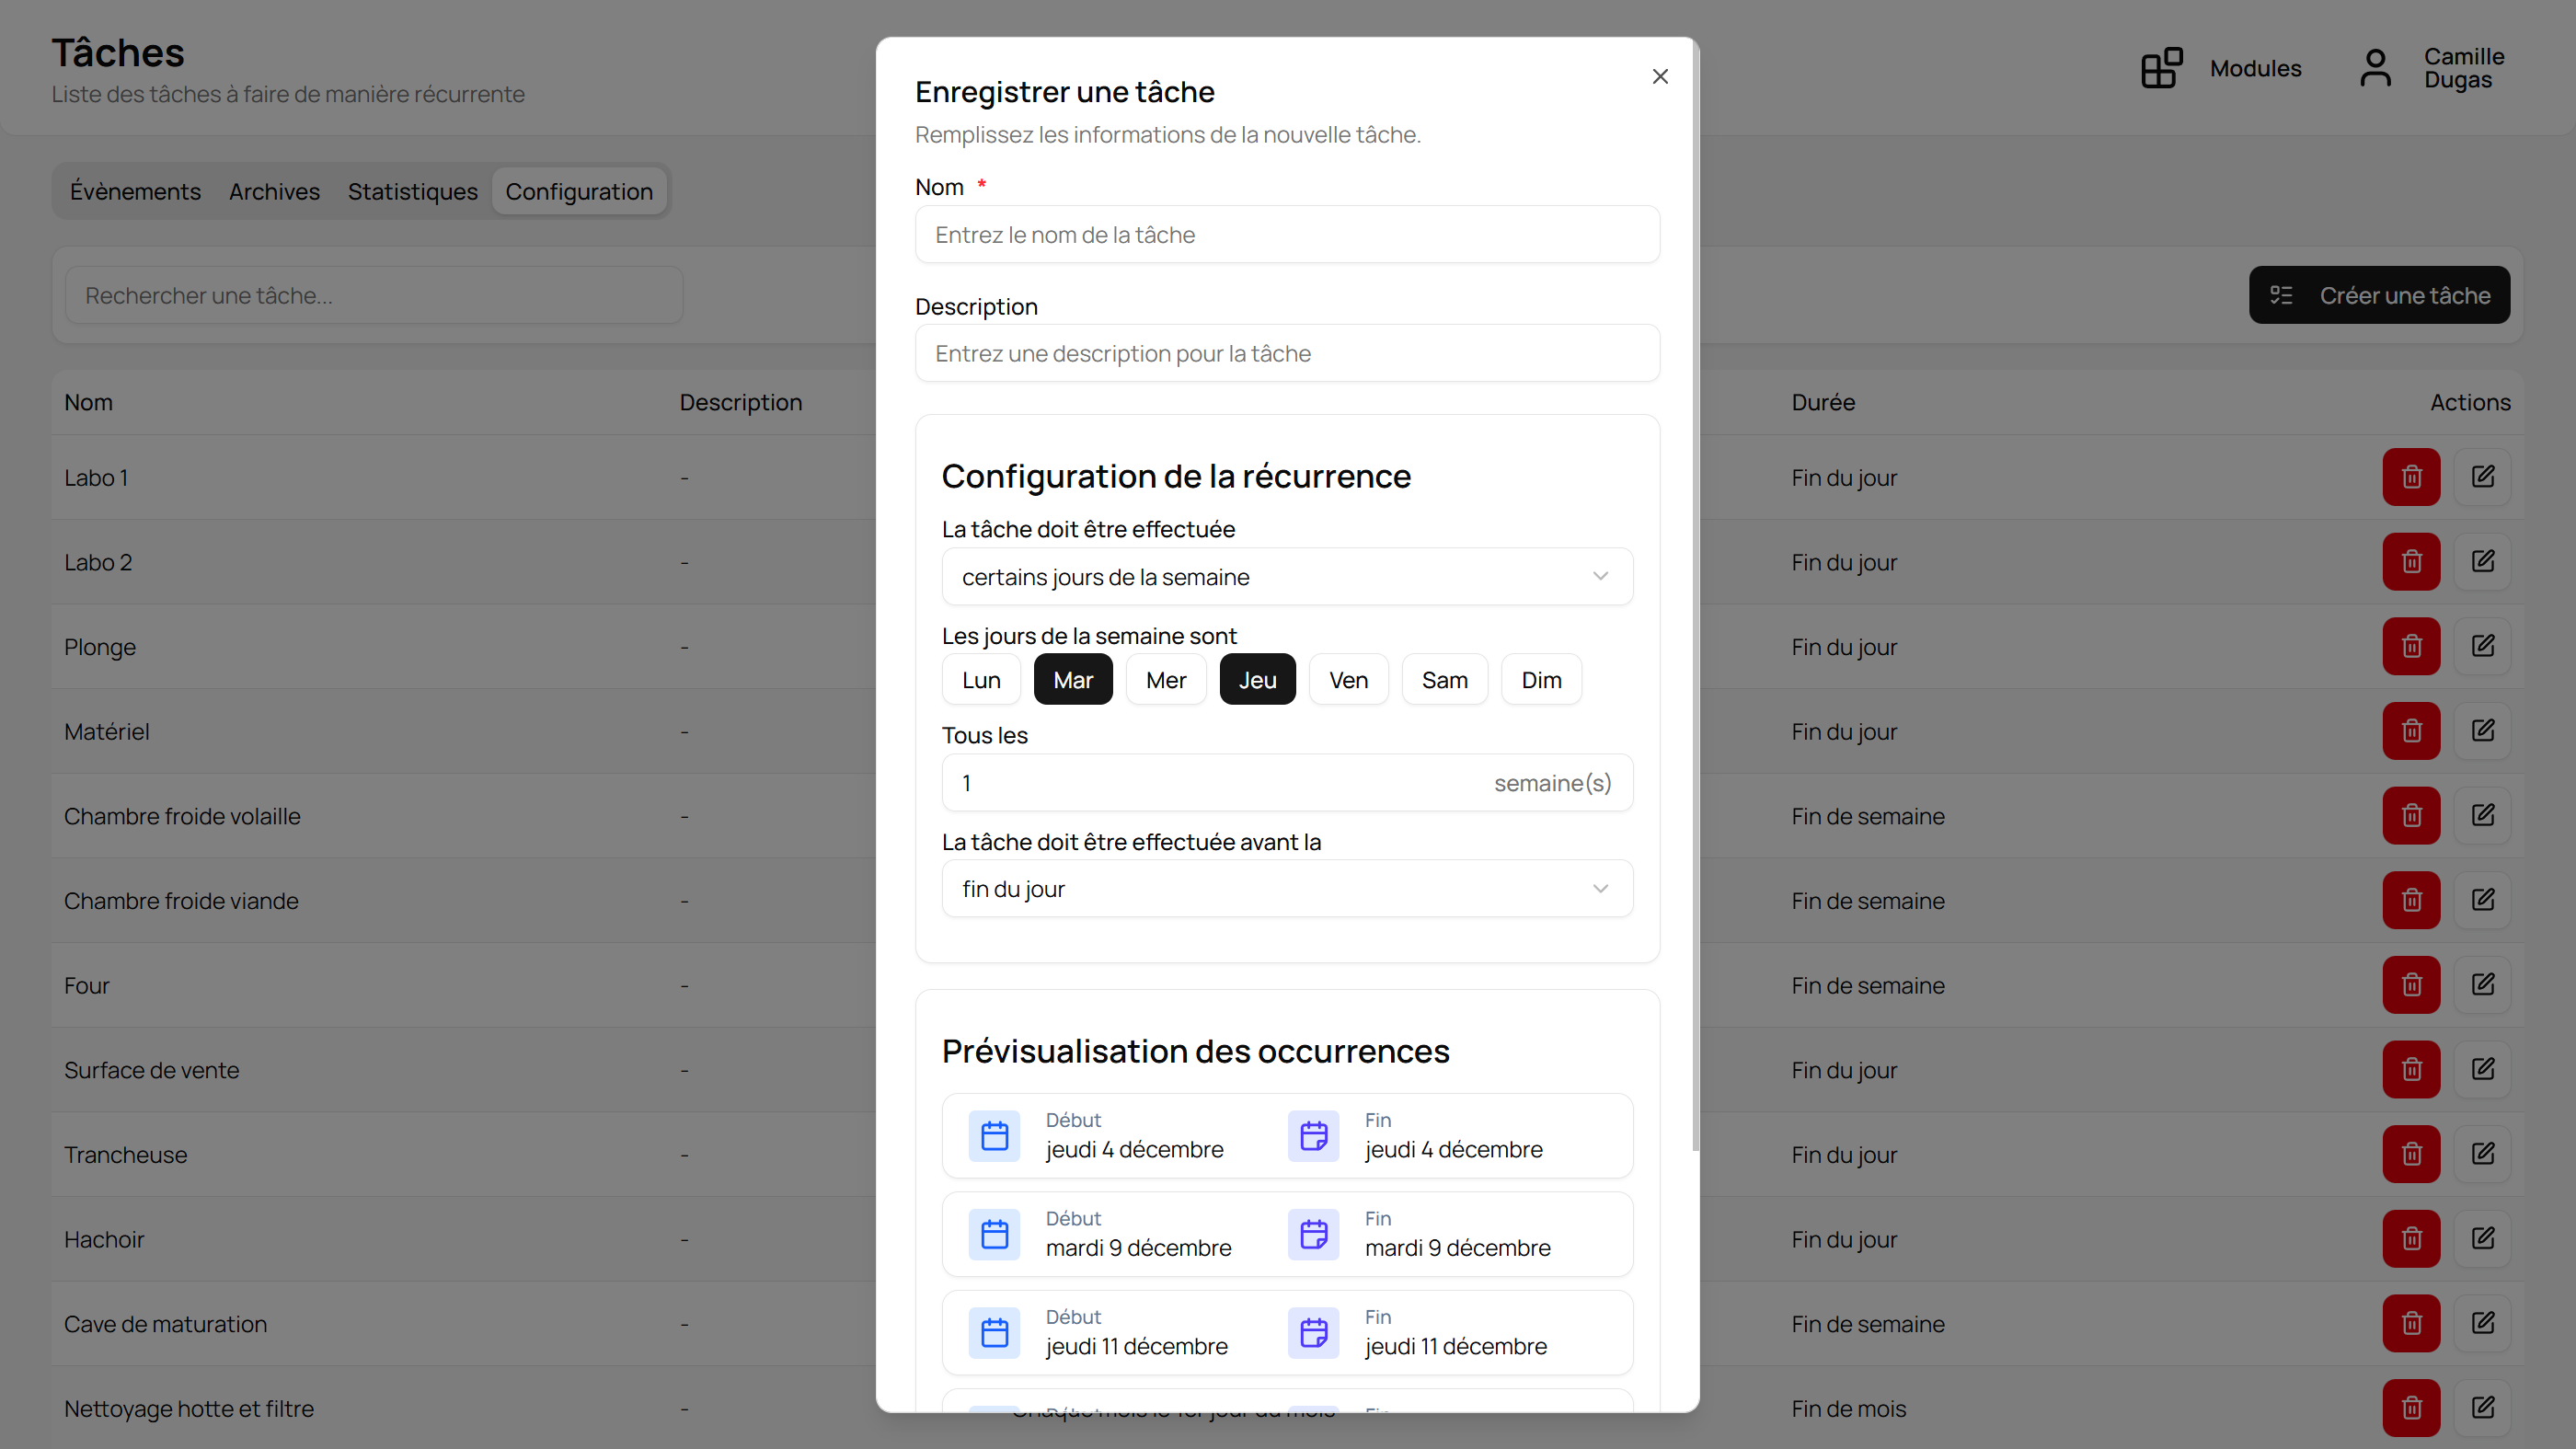The width and height of the screenshot is (2576, 1449).
Task: Expand the 'fin du jour' deadline dropdown
Action: (1287, 889)
